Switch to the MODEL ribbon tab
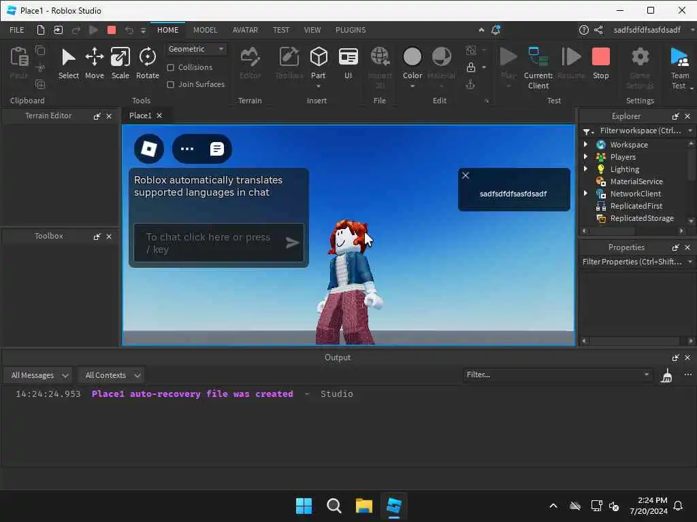The image size is (697, 522). [205, 30]
